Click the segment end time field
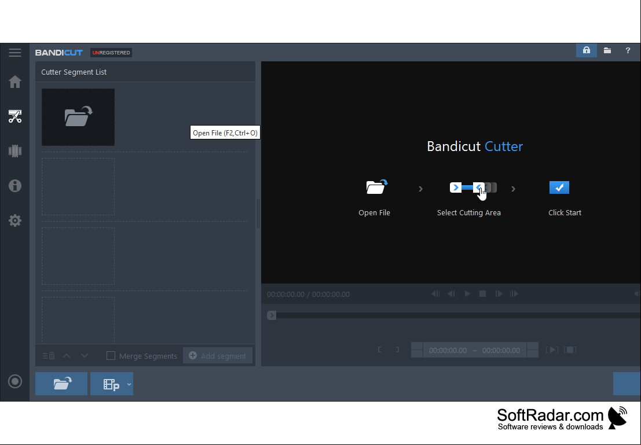 pyautogui.click(x=501, y=350)
